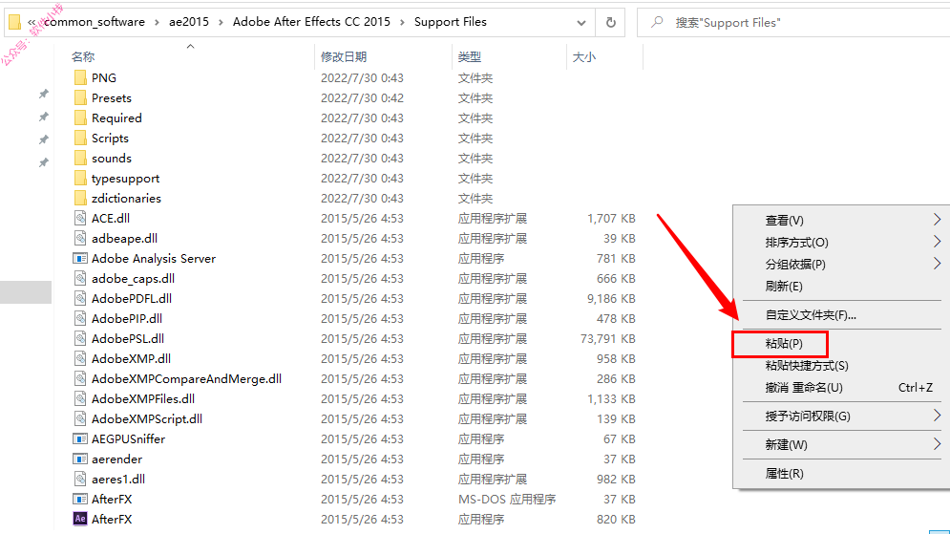Click the MS-DOS AfterFX application icon
The height and width of the screenshot is (534, 950).
tap(80, 499)
